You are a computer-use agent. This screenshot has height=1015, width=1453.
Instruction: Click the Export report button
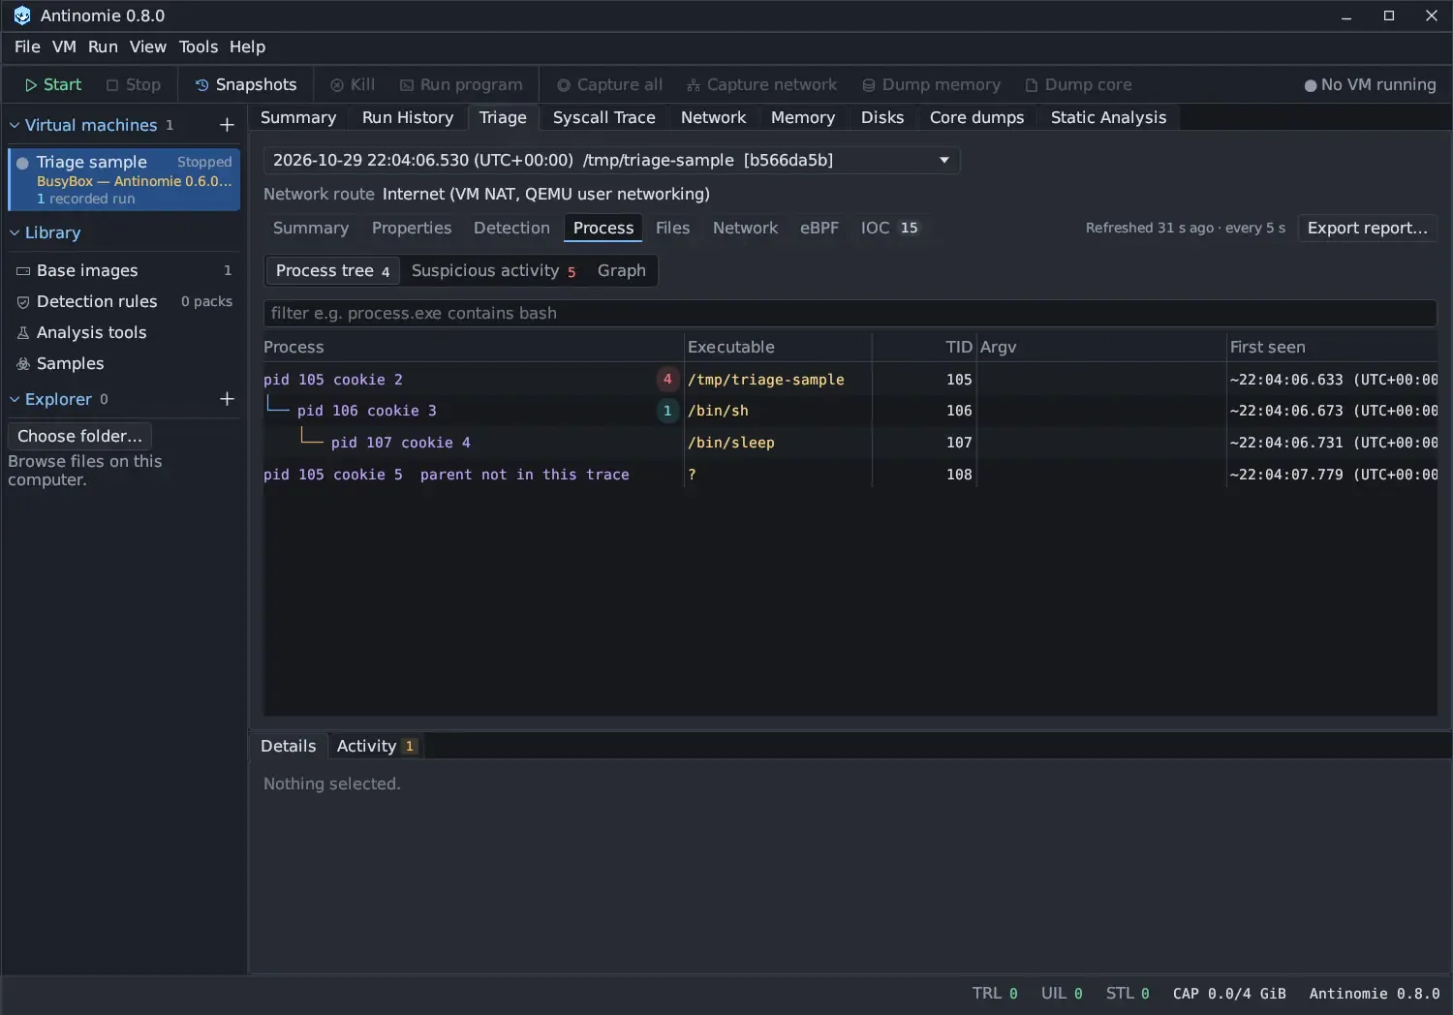tap(1367, 228)
